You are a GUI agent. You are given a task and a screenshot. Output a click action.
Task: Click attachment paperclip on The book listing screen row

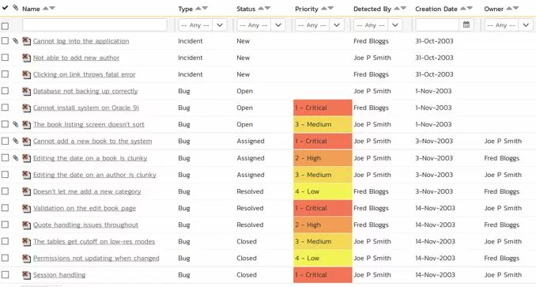click(15, 124)
